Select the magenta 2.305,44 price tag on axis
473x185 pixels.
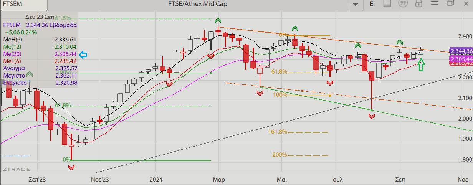(461, 59)
